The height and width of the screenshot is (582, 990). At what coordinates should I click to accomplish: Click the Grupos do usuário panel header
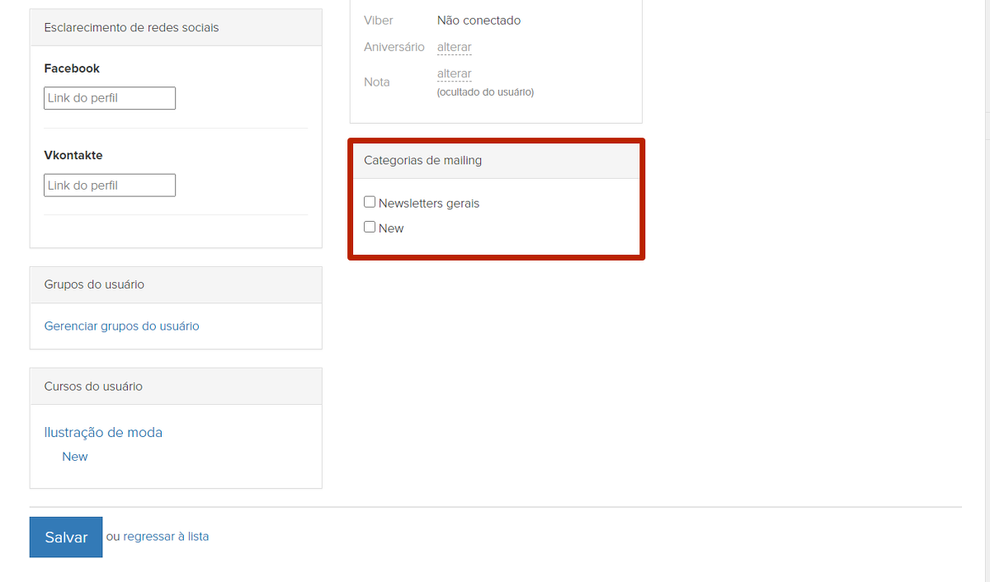point(94,284)
